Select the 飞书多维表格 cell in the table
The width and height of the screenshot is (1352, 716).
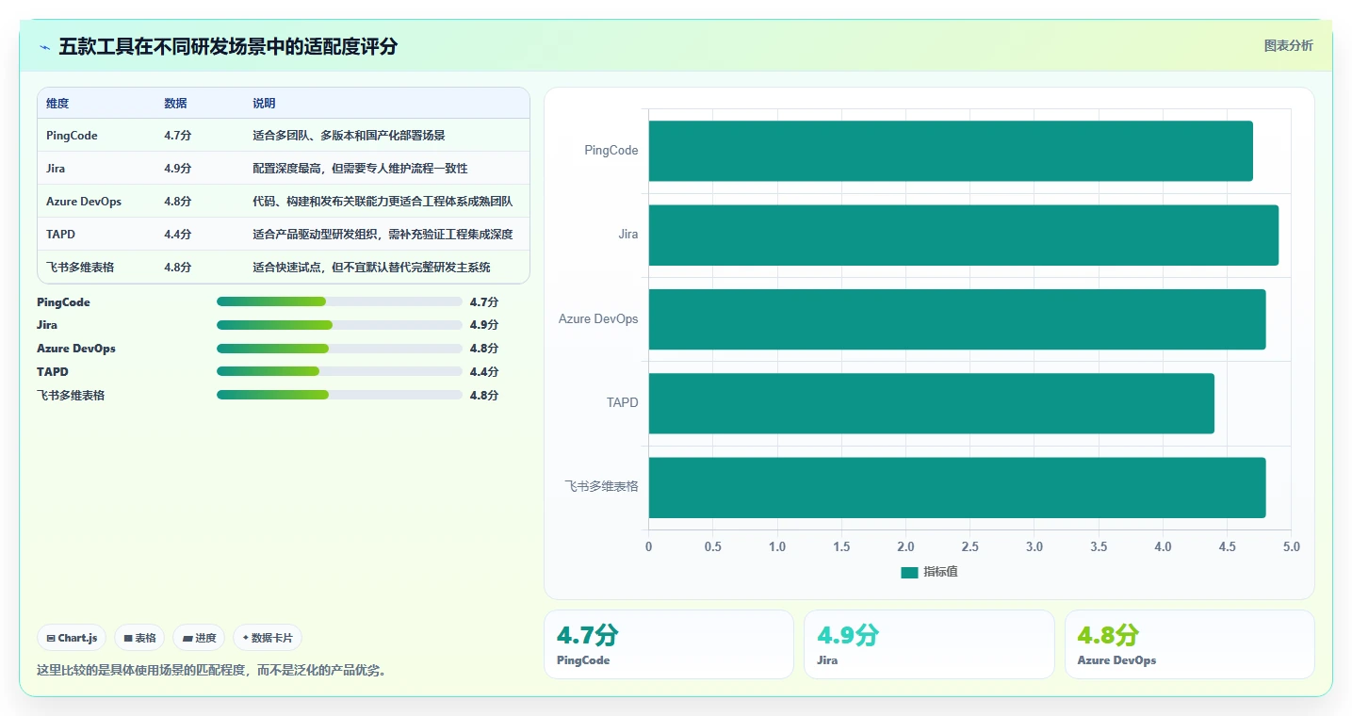click(x=80, y=268)
